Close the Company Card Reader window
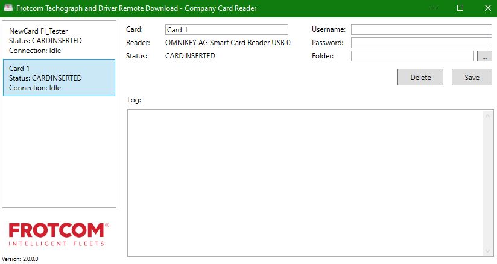 point(487,8)
